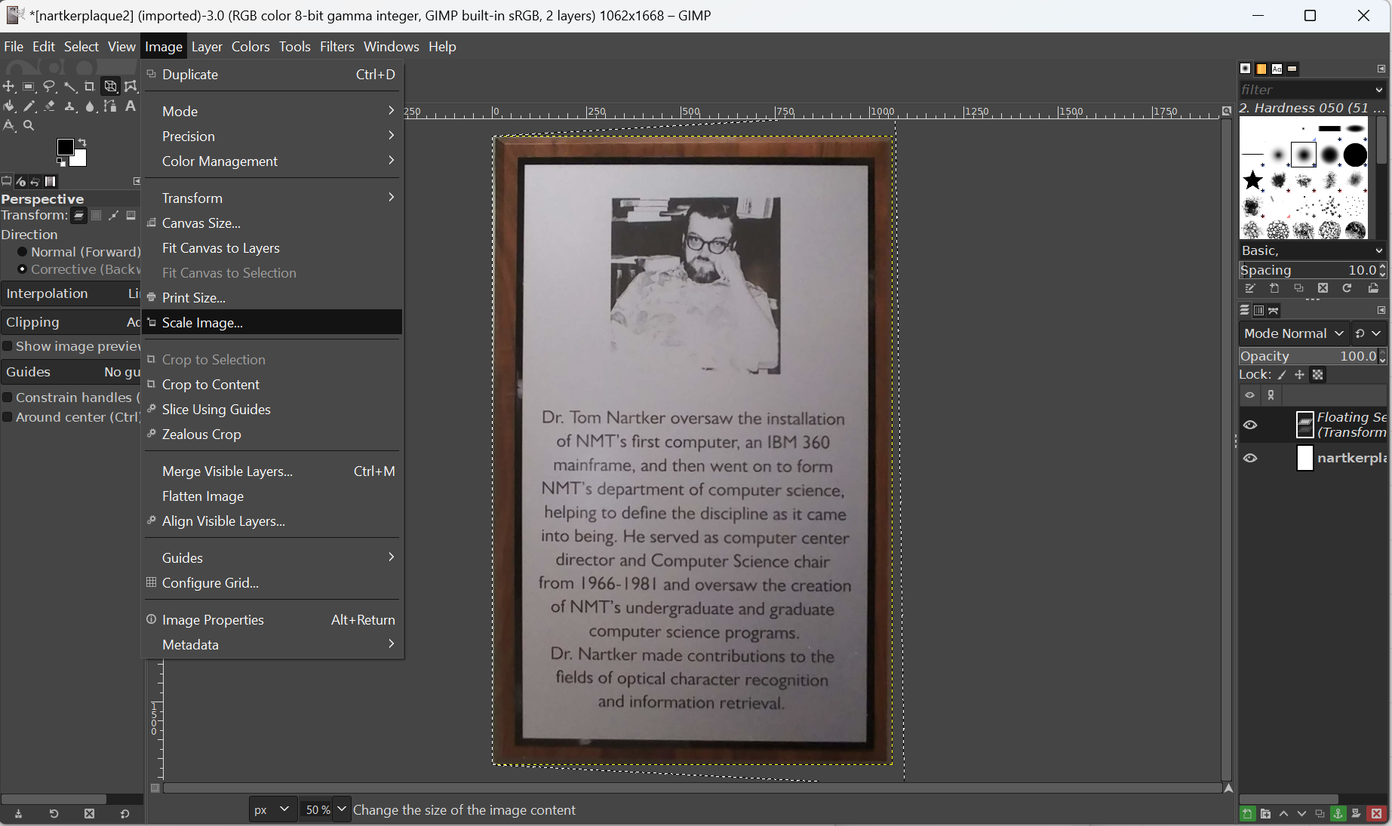This screenshot has width=1392, height=826.
Task: Select the Text tool
Action: pyautogui.click(x=131, y=106)
